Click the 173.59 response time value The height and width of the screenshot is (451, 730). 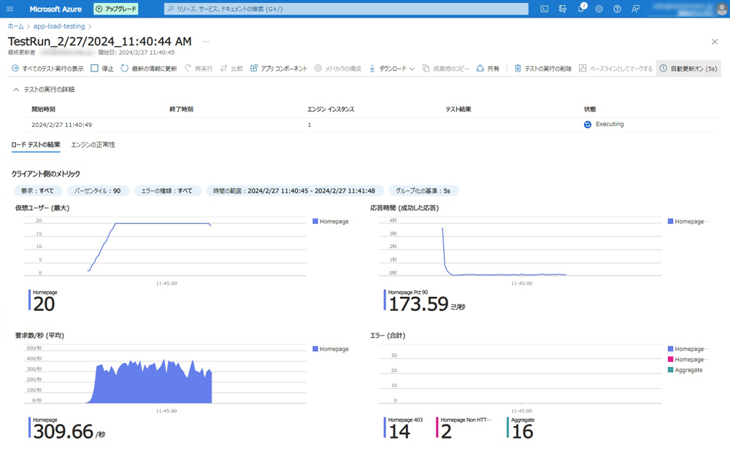(x=418, y=304)
